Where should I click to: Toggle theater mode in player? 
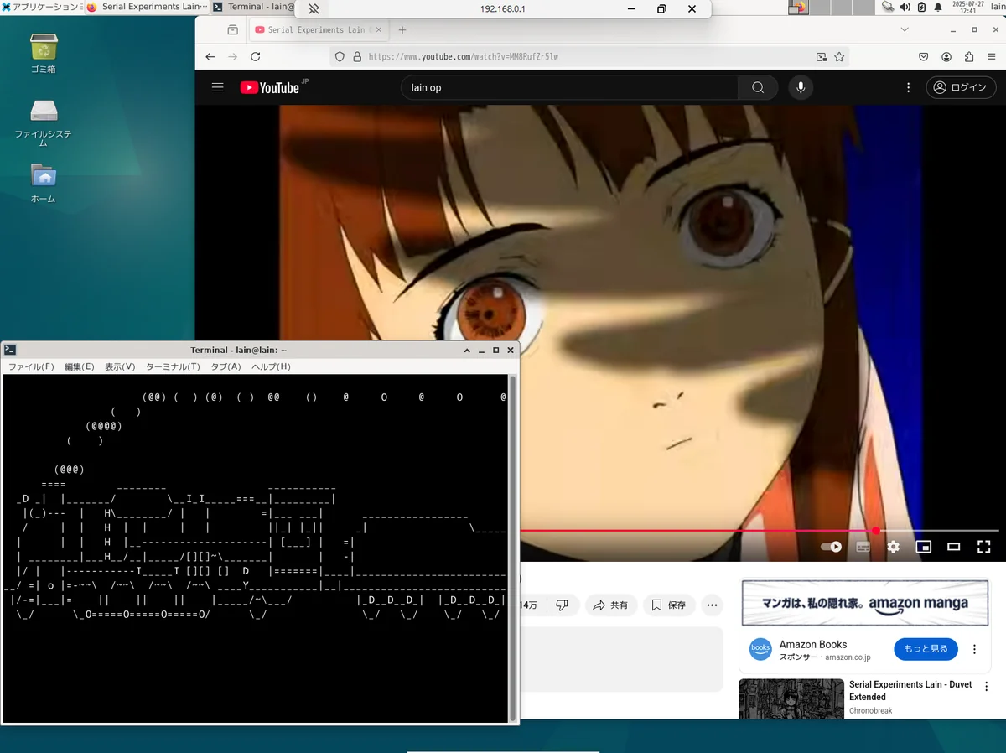(953, 547)
